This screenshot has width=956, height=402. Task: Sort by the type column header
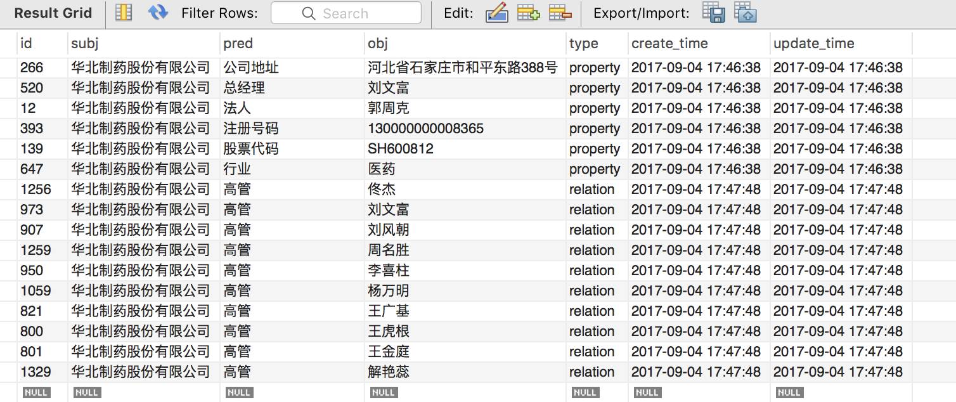pyautogui.click(x=597, y=44)
